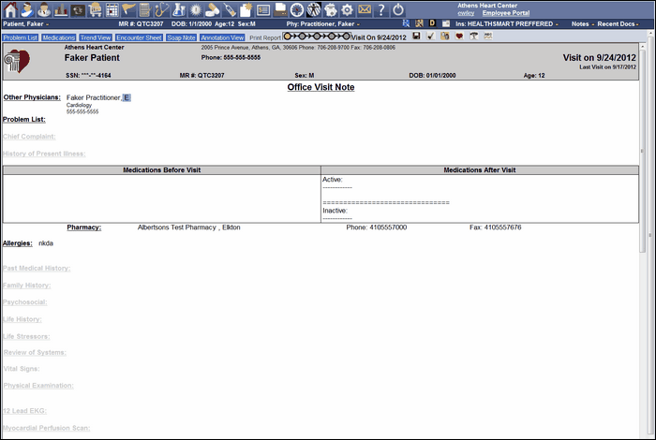The image size is (656, 440).
Task: Open the calendar schedule icon
Action: pos(112,9)
